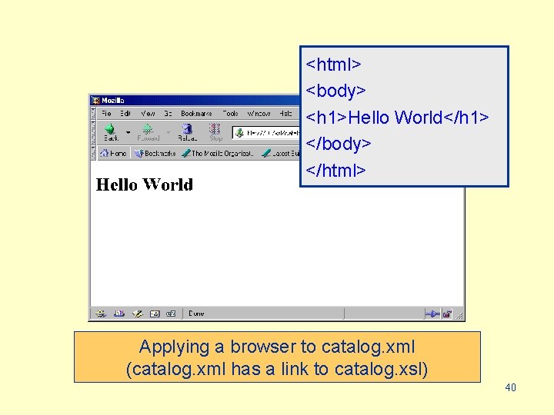Click the Hello World heading in the page
Image resolution: width=554 pixels, height=415 pixels.
click(x=145, y=184)
